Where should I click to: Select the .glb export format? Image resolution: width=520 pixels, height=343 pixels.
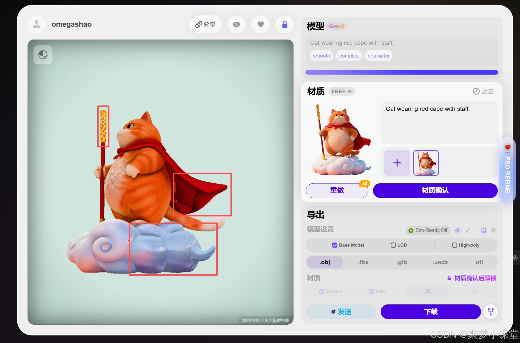[402, 262]
